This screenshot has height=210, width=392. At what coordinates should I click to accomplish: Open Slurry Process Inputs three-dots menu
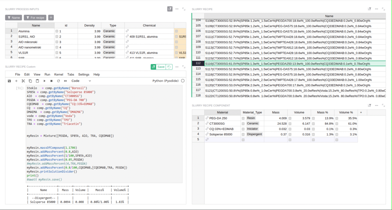pyautogui.click(x=177, y=9)
